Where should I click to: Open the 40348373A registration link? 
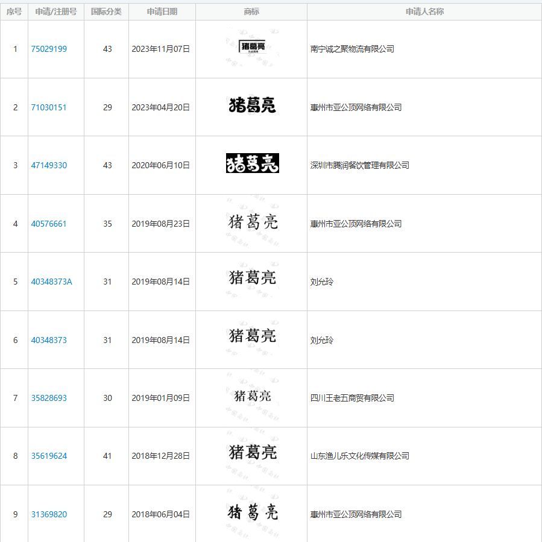point(51,282)
